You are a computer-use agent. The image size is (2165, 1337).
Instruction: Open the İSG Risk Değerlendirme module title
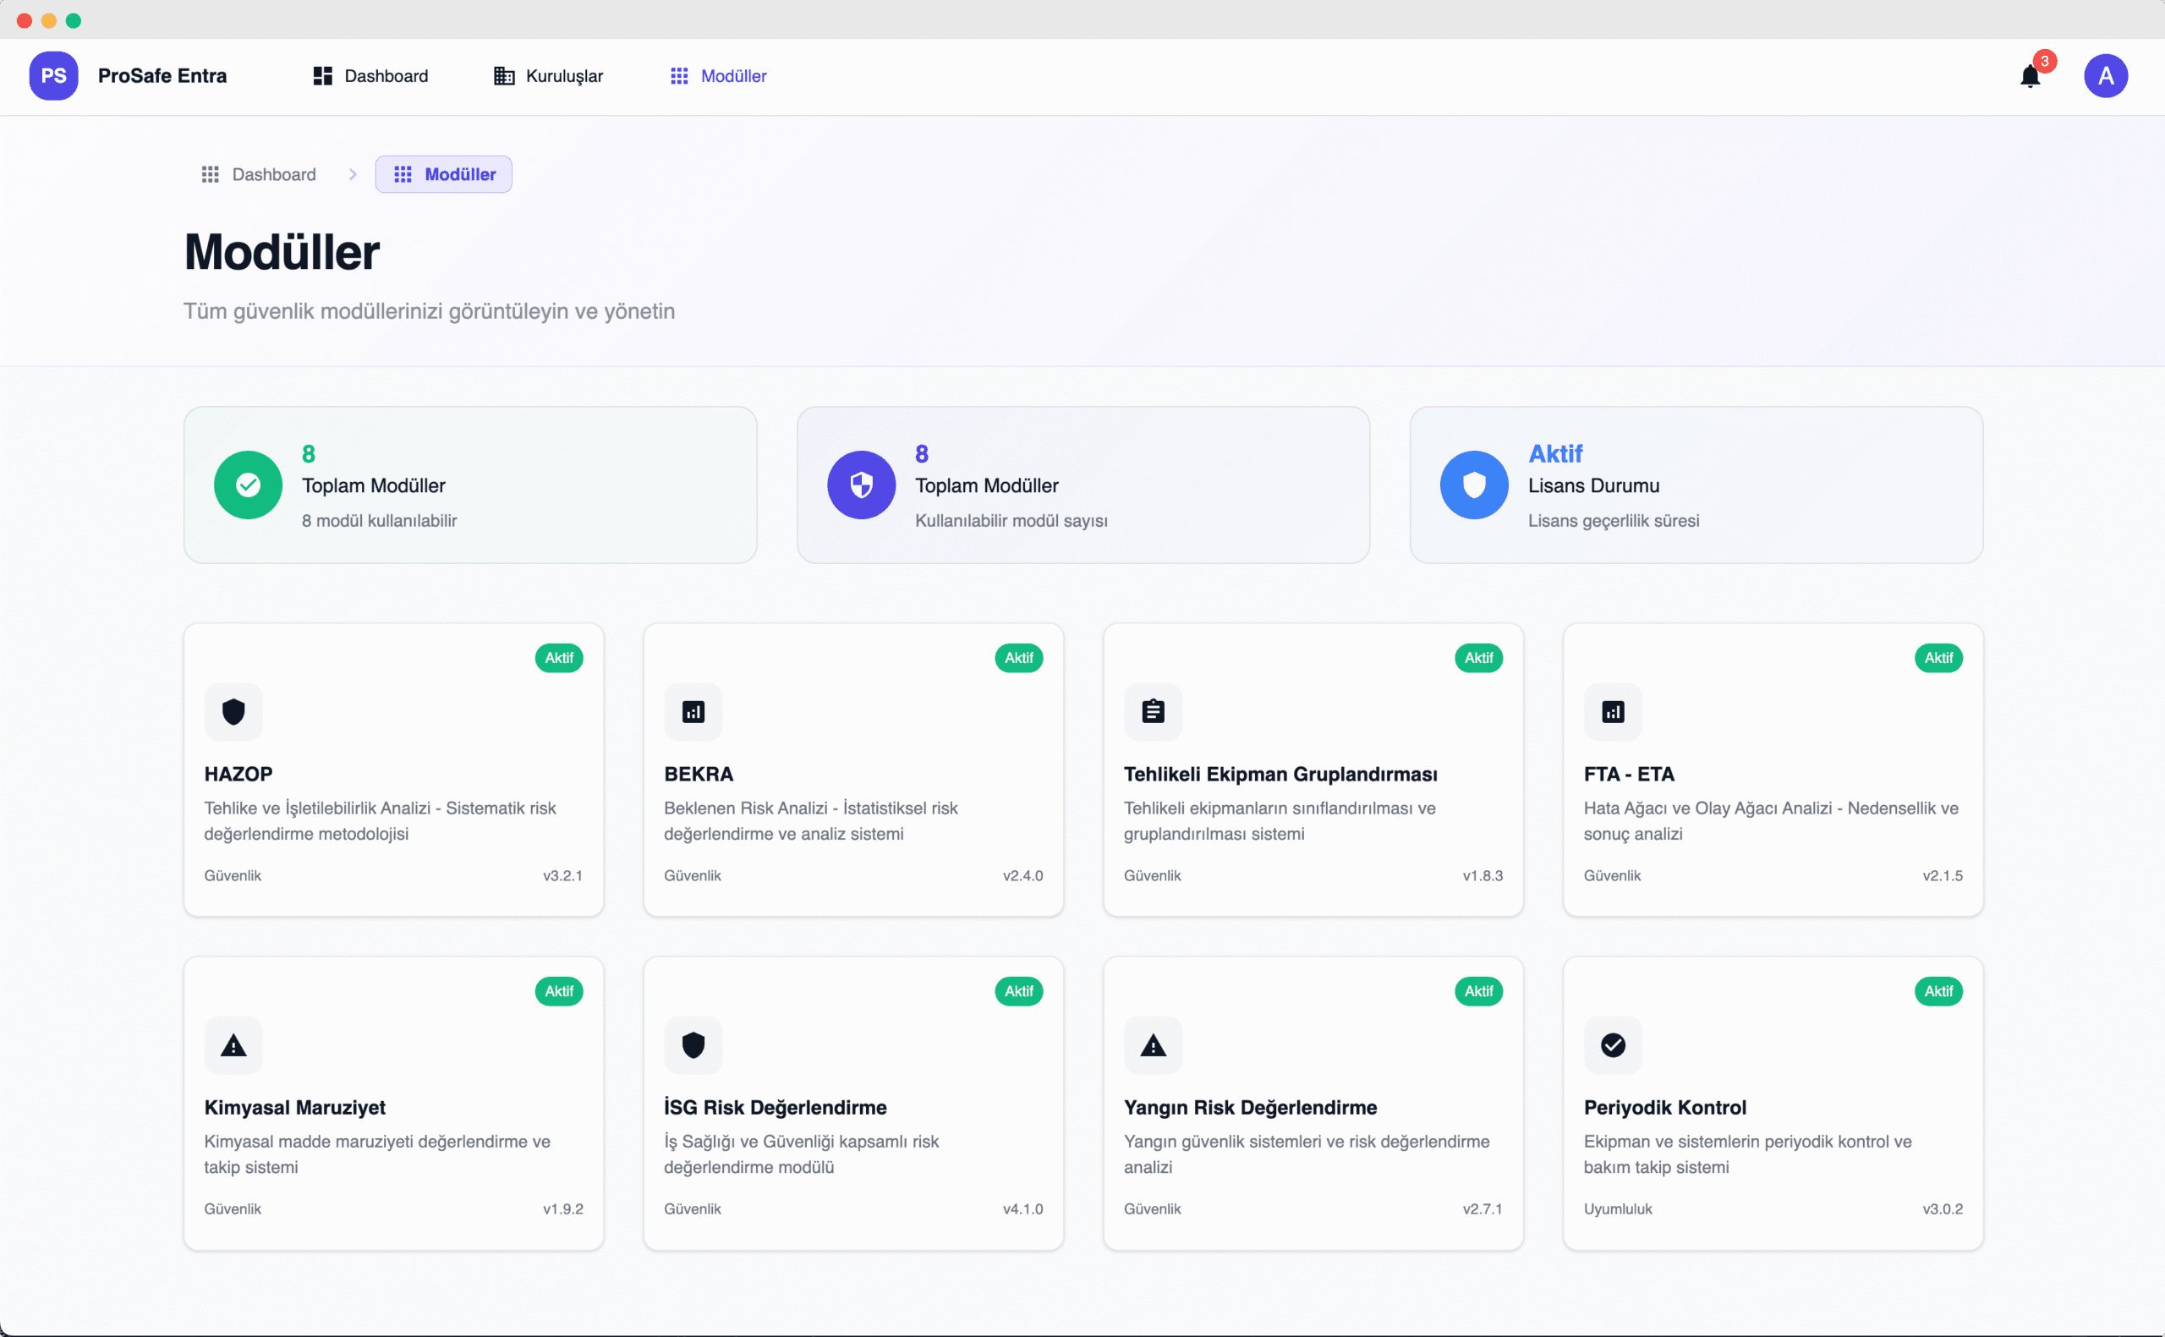coord(776,1107)
